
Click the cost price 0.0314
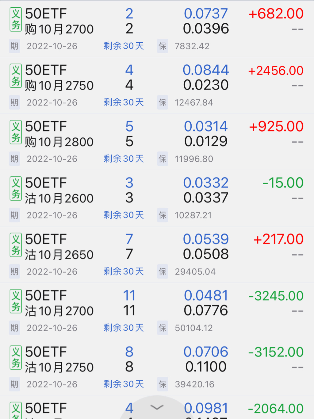point(206,126)
